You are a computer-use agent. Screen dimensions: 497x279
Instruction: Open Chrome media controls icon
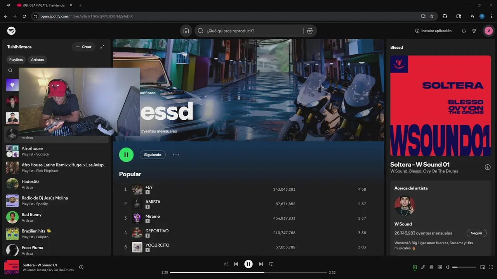pyautogui.click(x=472, y=16)
